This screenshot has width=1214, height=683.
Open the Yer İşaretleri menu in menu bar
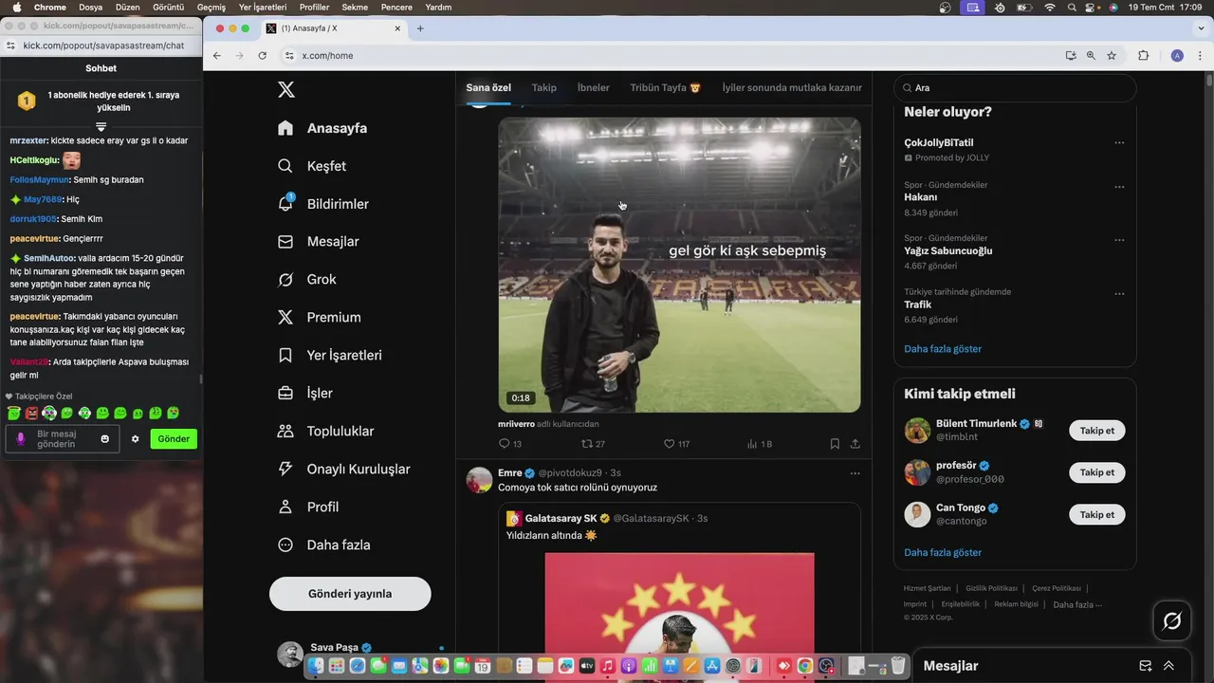(263, 7)
